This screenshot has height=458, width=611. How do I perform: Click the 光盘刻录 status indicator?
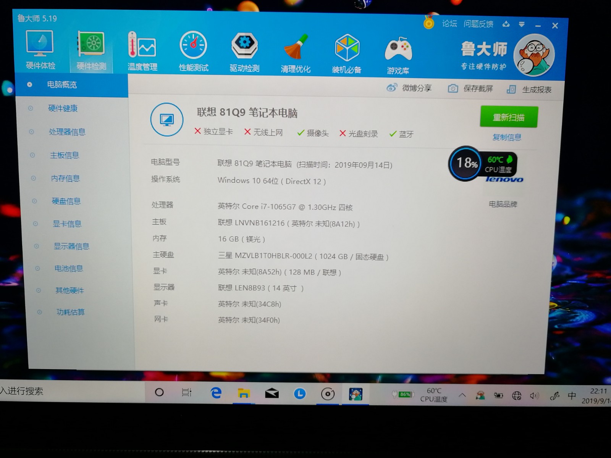coord(359,134)
